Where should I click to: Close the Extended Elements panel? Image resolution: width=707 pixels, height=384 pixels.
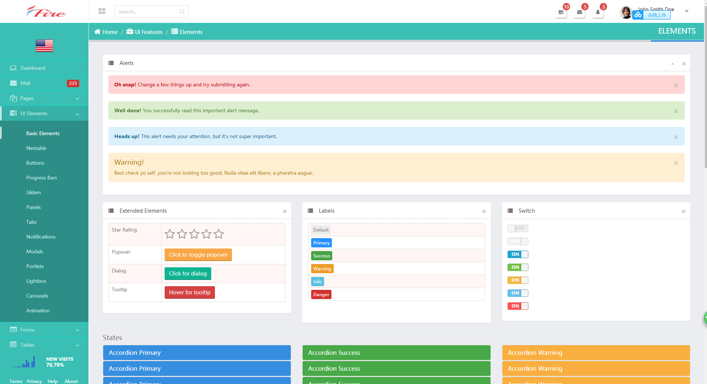285,211
